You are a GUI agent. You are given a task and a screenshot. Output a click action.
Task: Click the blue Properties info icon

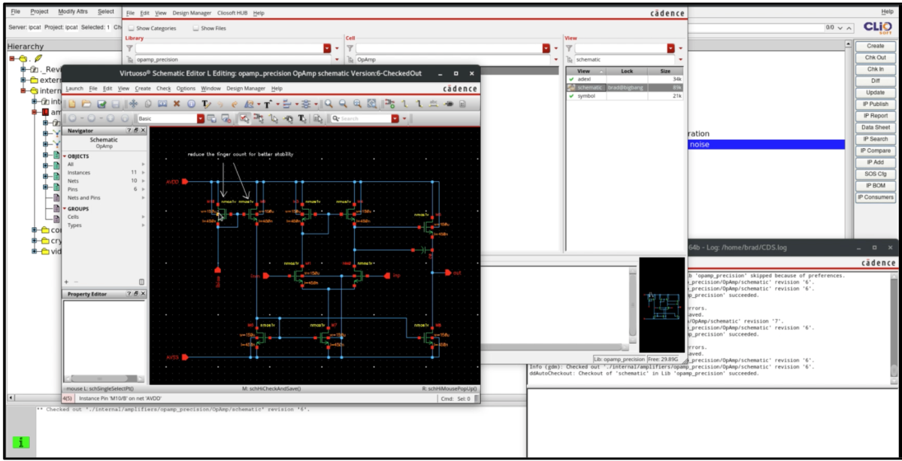pos(191,104)
